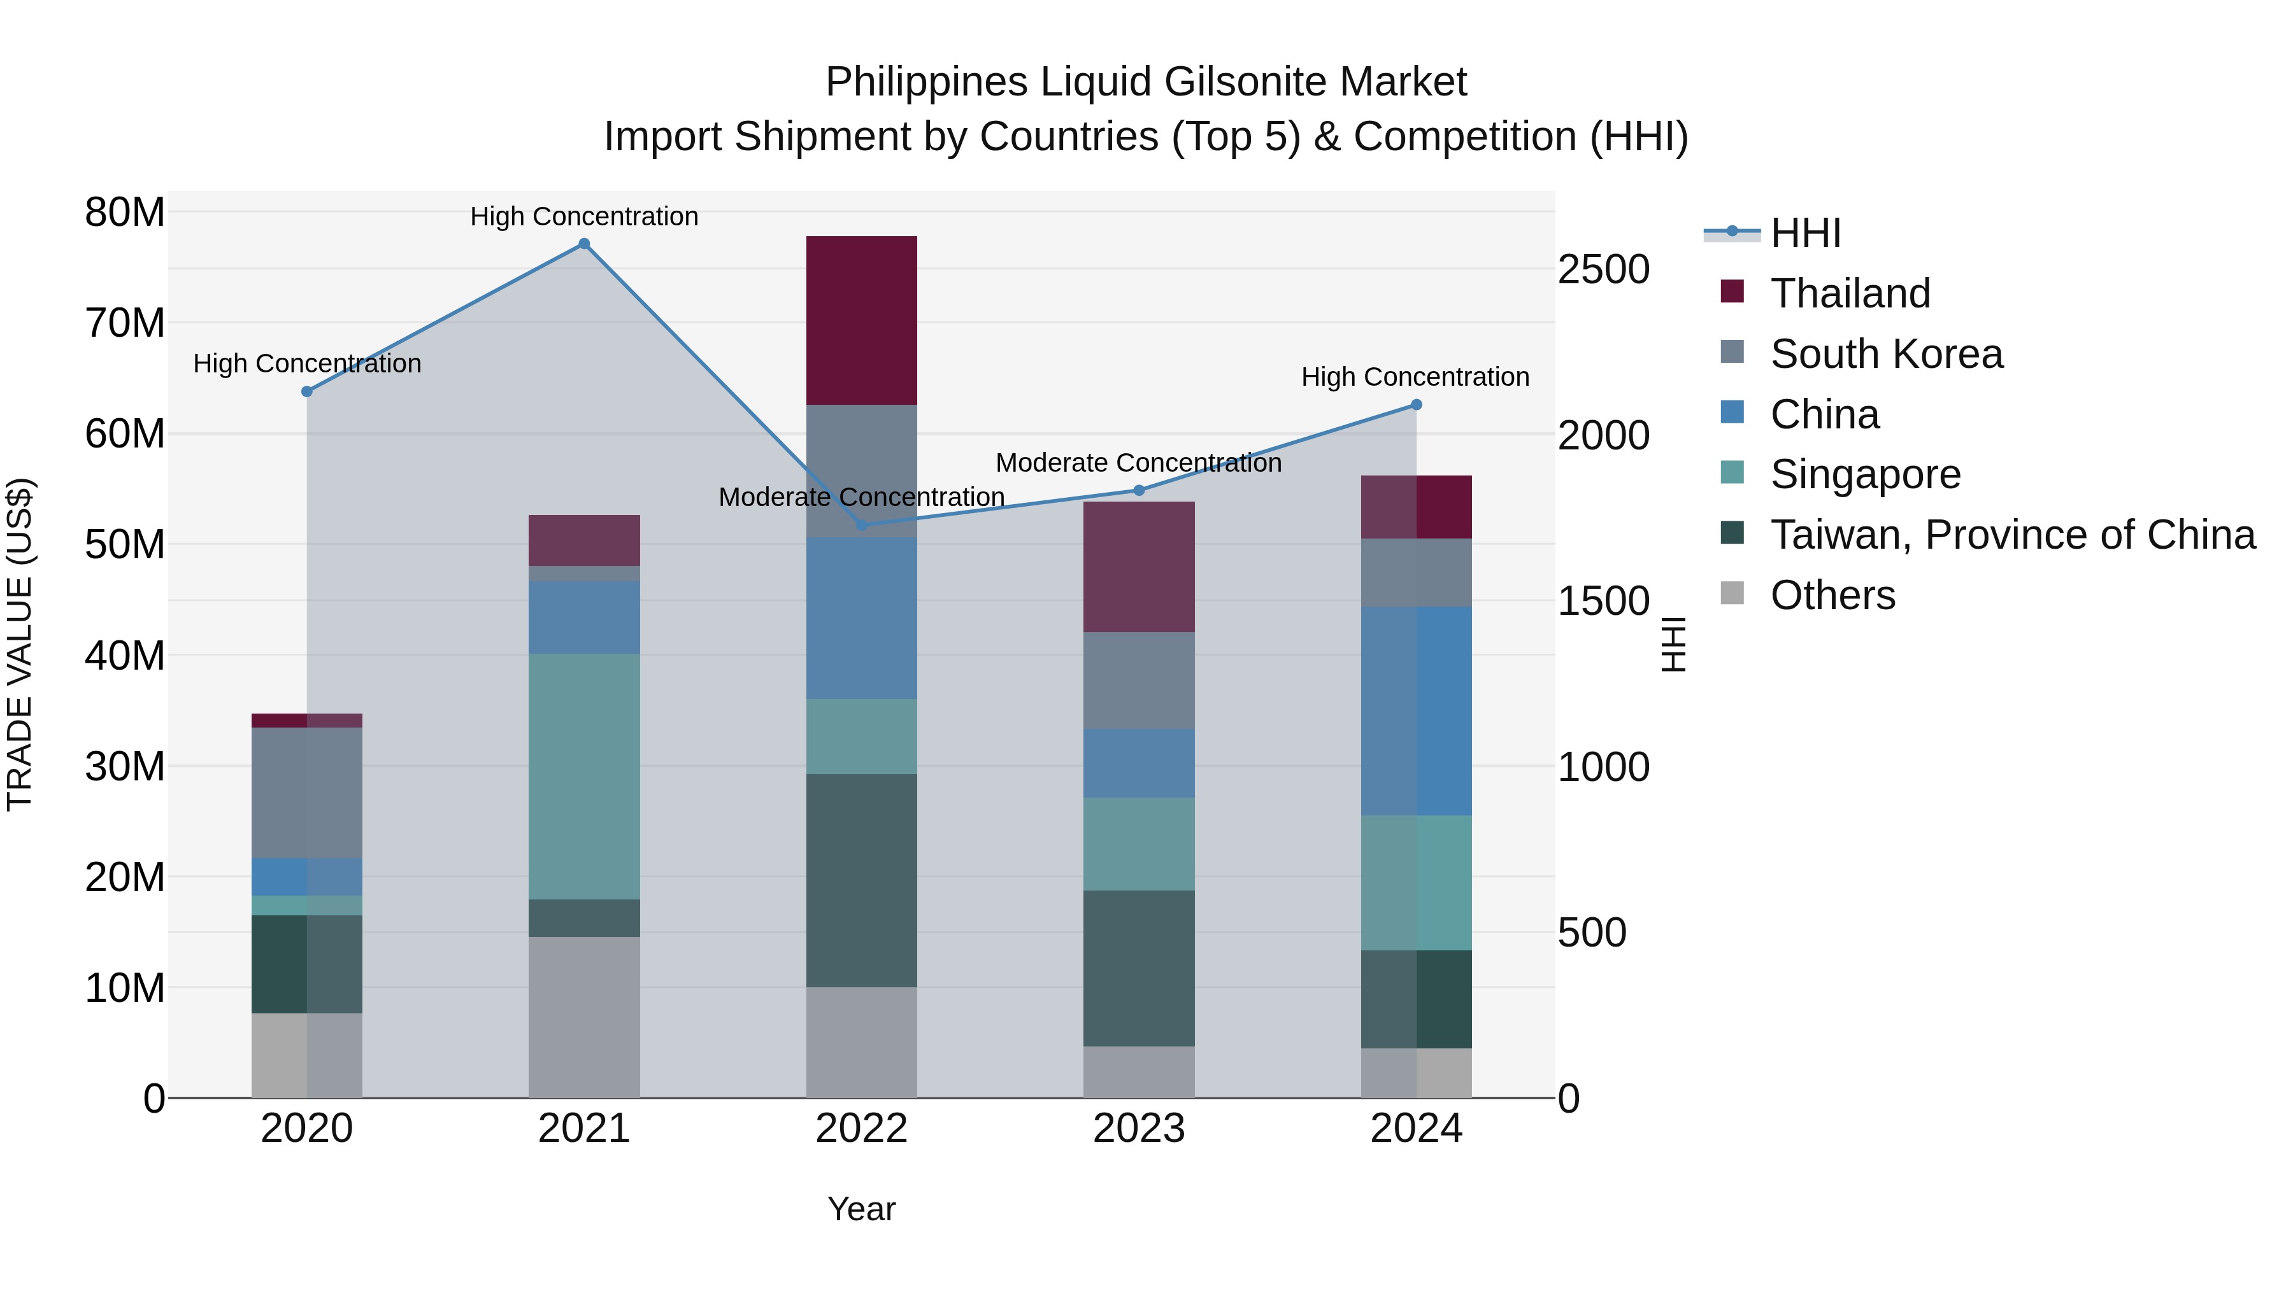The width and height of the screenshot is (2293, 1289).
Task: Click the 2024 Thailand bar segment
Action: coord(1416,507)
